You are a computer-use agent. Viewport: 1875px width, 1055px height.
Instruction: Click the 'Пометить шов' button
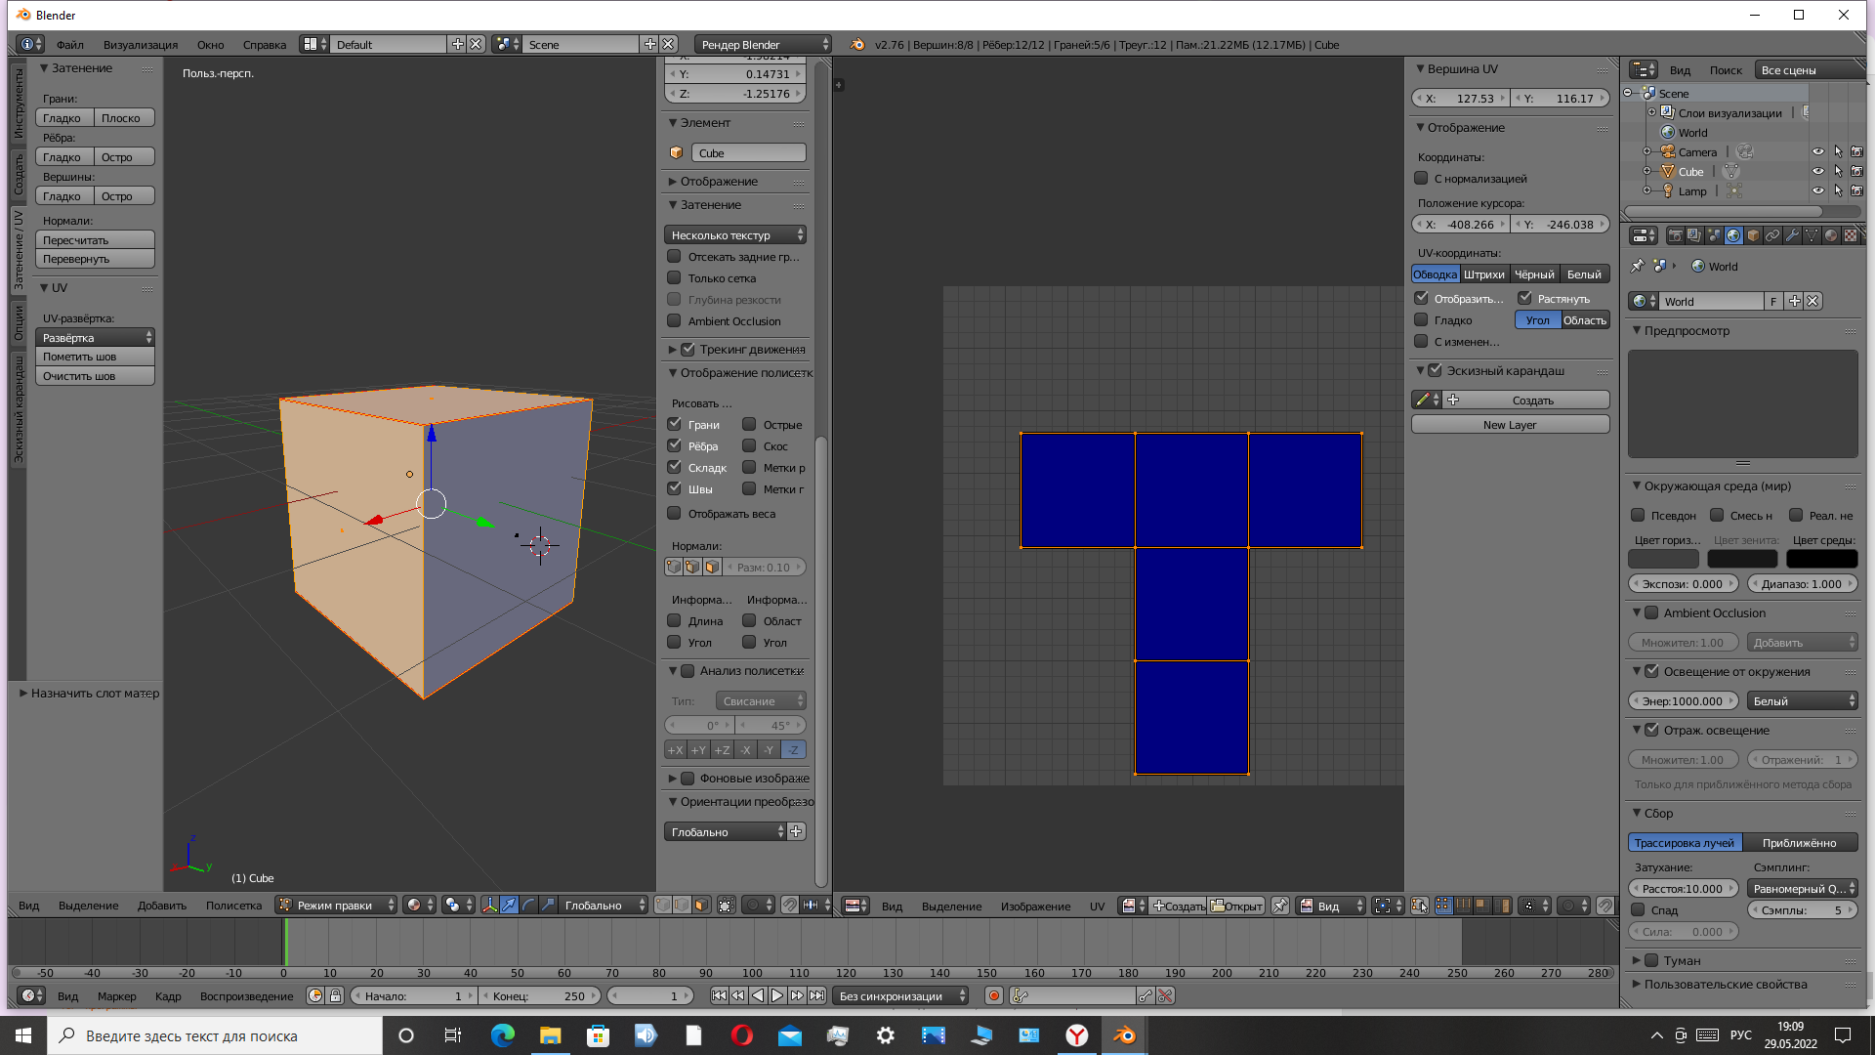click(x=95, y=357)
